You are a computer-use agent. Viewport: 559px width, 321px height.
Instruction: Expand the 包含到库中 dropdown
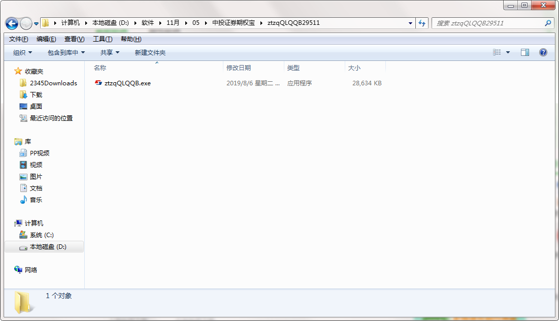pos(67,52)
